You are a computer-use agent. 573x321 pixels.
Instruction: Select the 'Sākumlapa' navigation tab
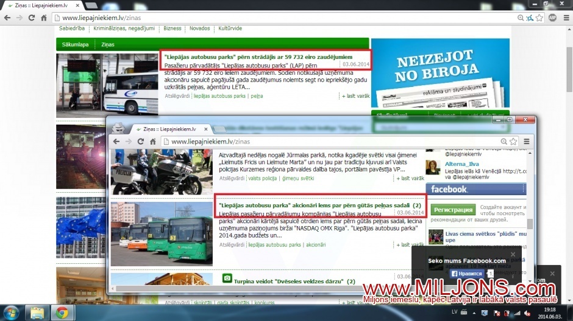coord(74,44)
